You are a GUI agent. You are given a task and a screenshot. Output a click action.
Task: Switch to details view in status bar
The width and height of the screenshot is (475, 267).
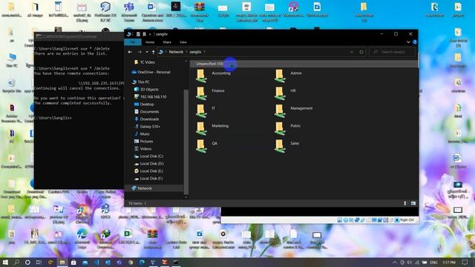405,203
